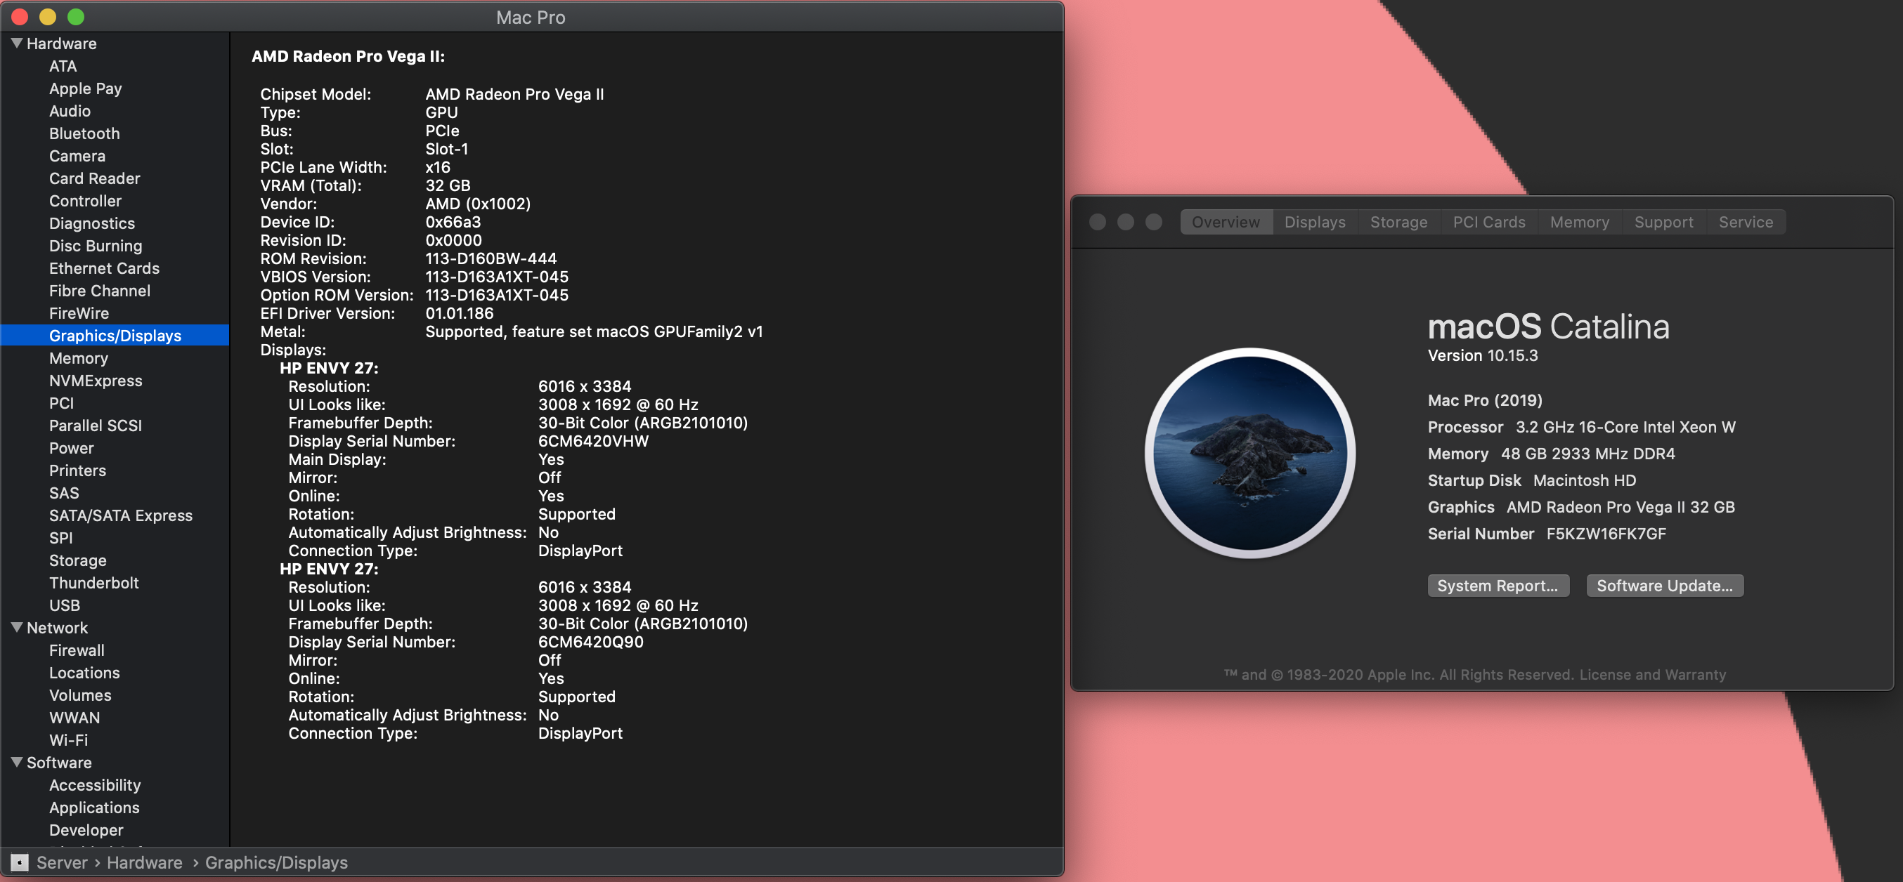Viewport: 1903px width, 882px height.
Task: Open the License and Warranty link
Action: tap(1652, 675)
